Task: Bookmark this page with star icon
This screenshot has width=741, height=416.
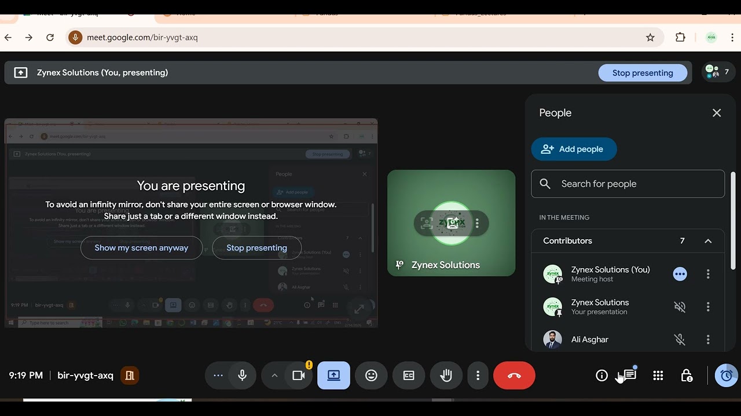Action: (x=650, y=38)
